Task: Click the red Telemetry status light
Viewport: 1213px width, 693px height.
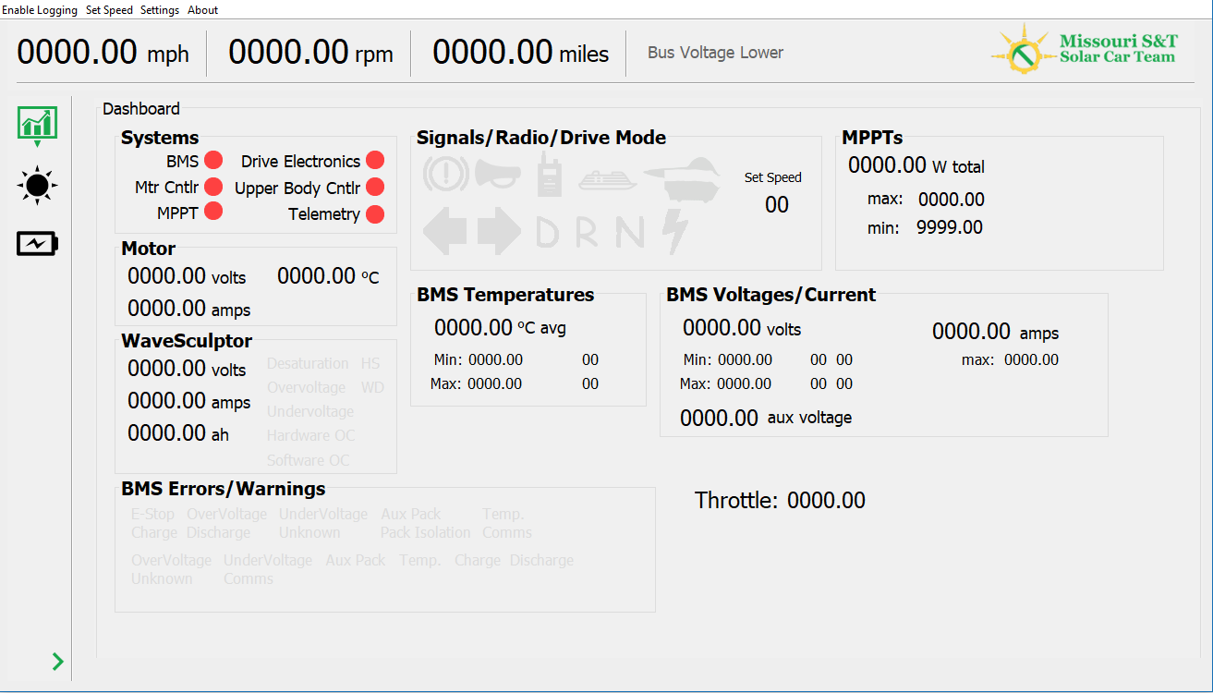Action: (x=375, y=214)
